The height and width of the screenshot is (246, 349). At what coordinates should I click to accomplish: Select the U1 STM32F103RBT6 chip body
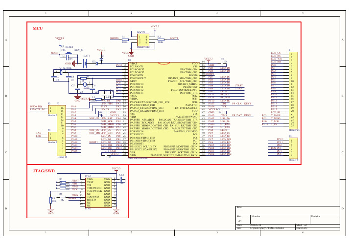[x=164, y=110]
